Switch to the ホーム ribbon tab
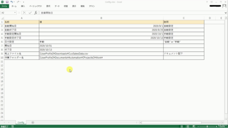This screenshot has height=128, width=228. [14, 6]
